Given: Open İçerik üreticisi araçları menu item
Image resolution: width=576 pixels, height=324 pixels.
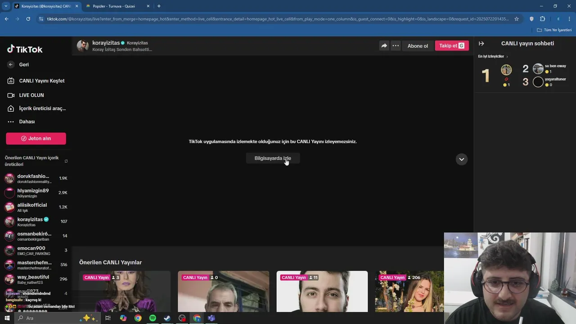Looking at the screenshot, I should [x=36, y=108].
